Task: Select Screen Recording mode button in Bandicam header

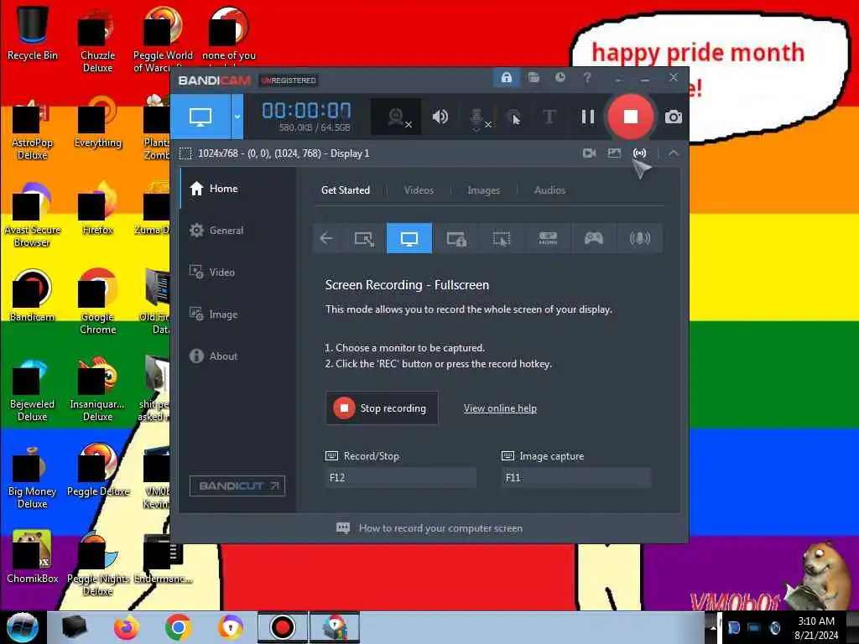Action: click(200, 116)
